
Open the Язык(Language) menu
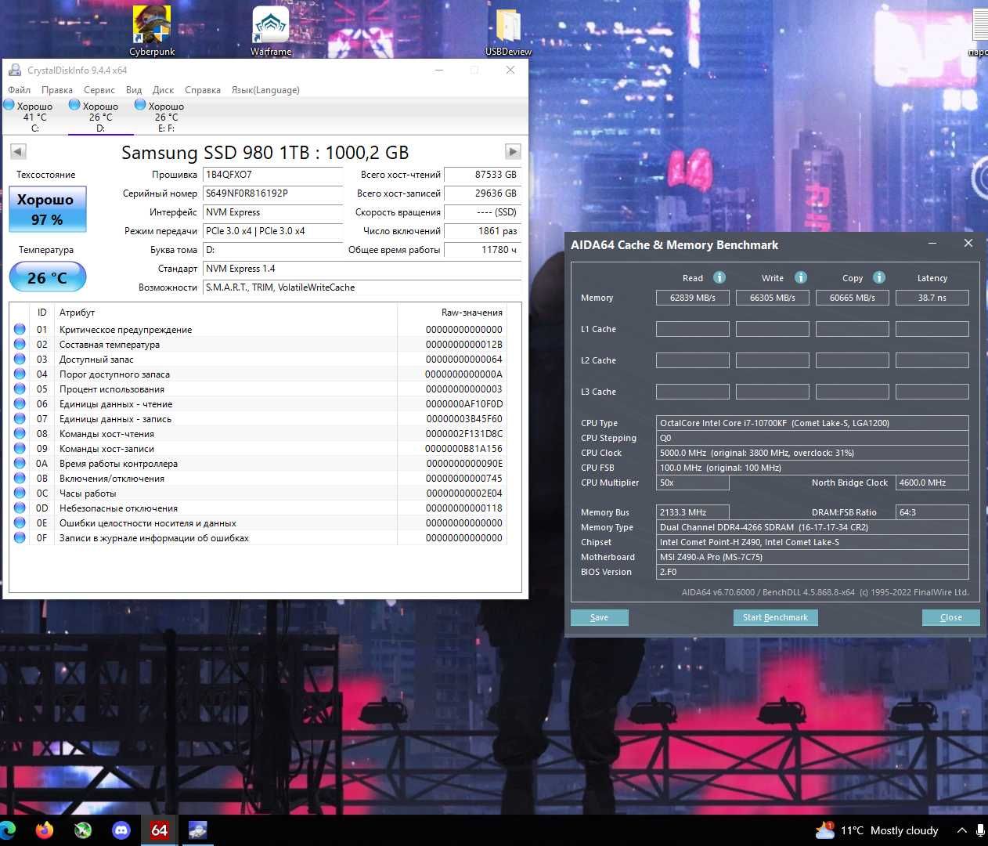(x=265, y=90)
